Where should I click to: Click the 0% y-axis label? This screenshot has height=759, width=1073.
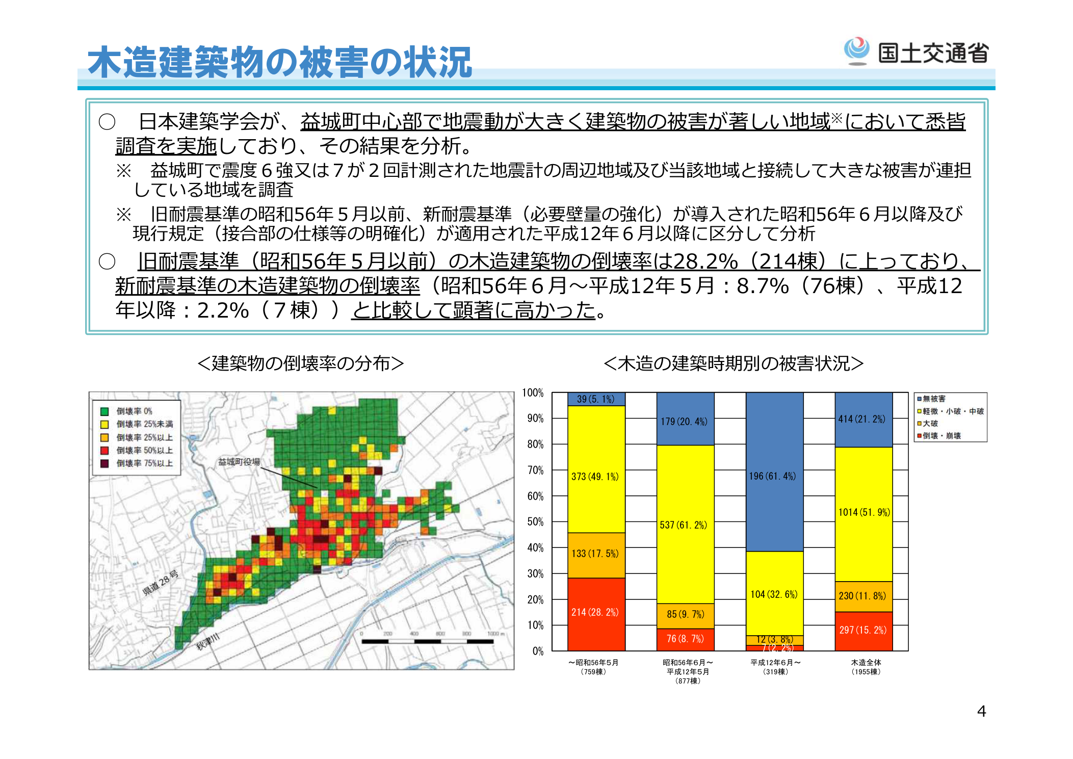[x=538, y=651]
